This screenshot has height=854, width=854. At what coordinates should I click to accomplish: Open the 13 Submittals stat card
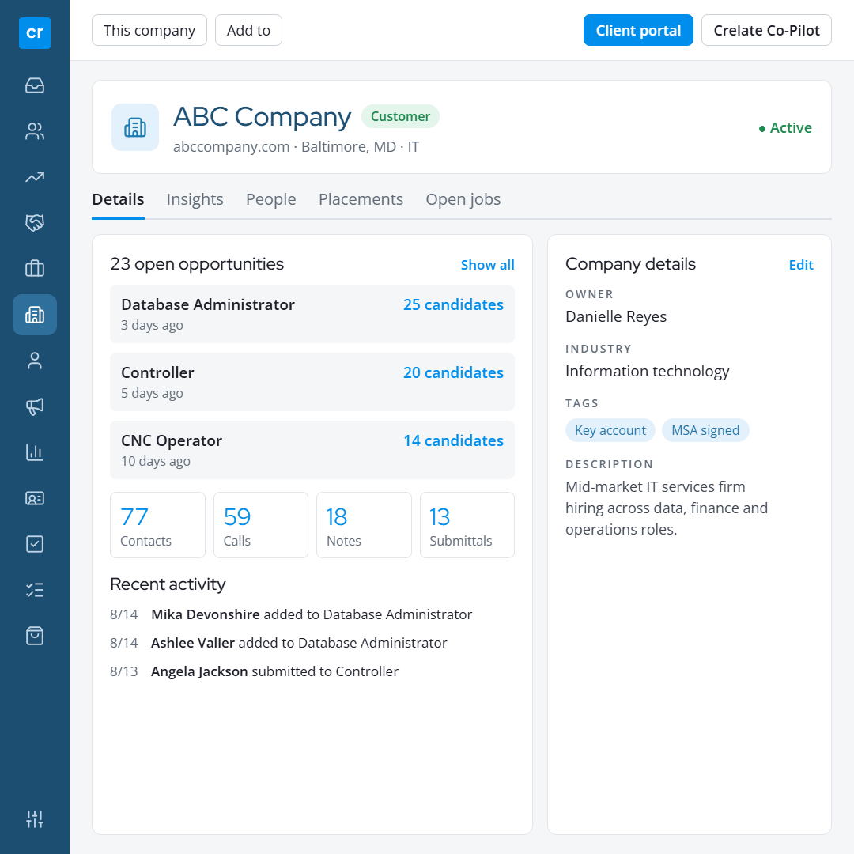click(x=467, y=525)
